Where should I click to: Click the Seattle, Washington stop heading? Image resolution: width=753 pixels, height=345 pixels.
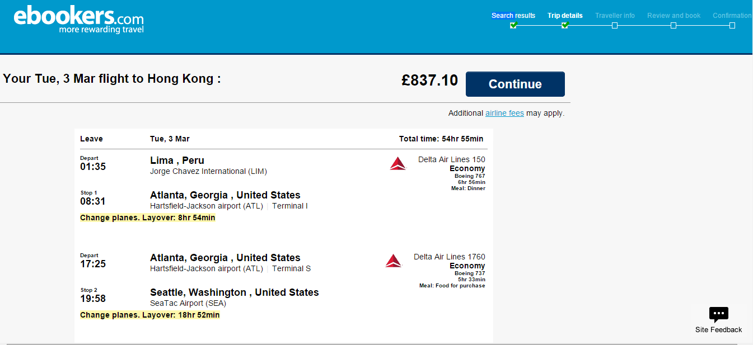(x=234, y=292)
